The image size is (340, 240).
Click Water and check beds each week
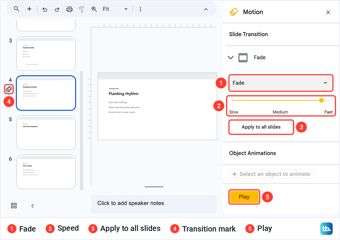(124, 107)
